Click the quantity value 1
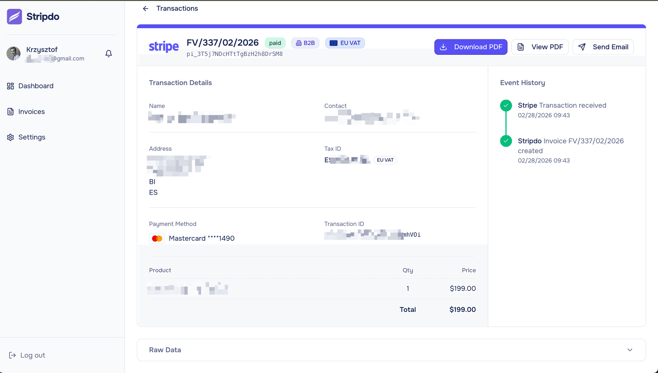Image resolution: width=658 pixels, height=373 pixels. [x=408, y=288]
